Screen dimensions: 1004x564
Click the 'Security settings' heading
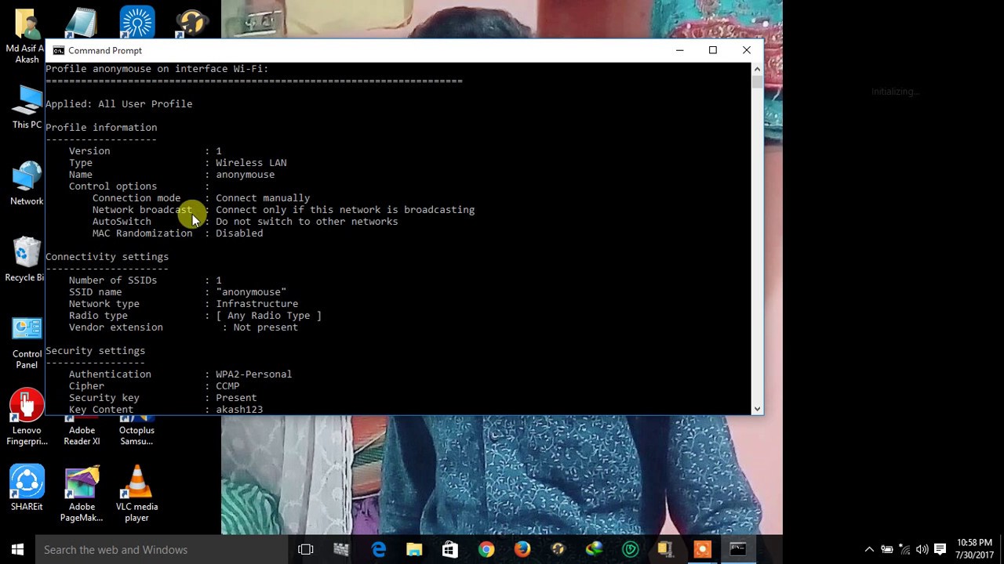point(95,351)
